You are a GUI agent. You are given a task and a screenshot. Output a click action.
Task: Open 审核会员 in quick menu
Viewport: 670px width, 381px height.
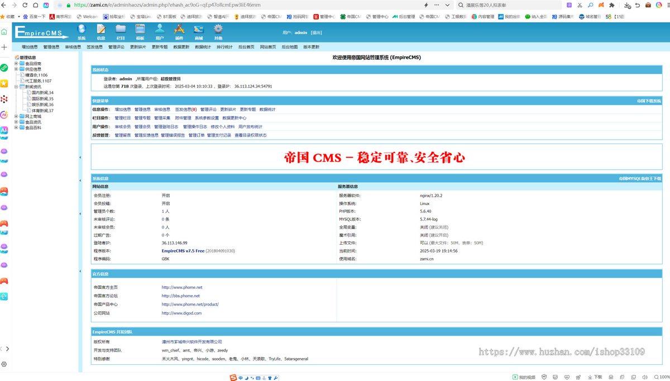pos(123,127)
